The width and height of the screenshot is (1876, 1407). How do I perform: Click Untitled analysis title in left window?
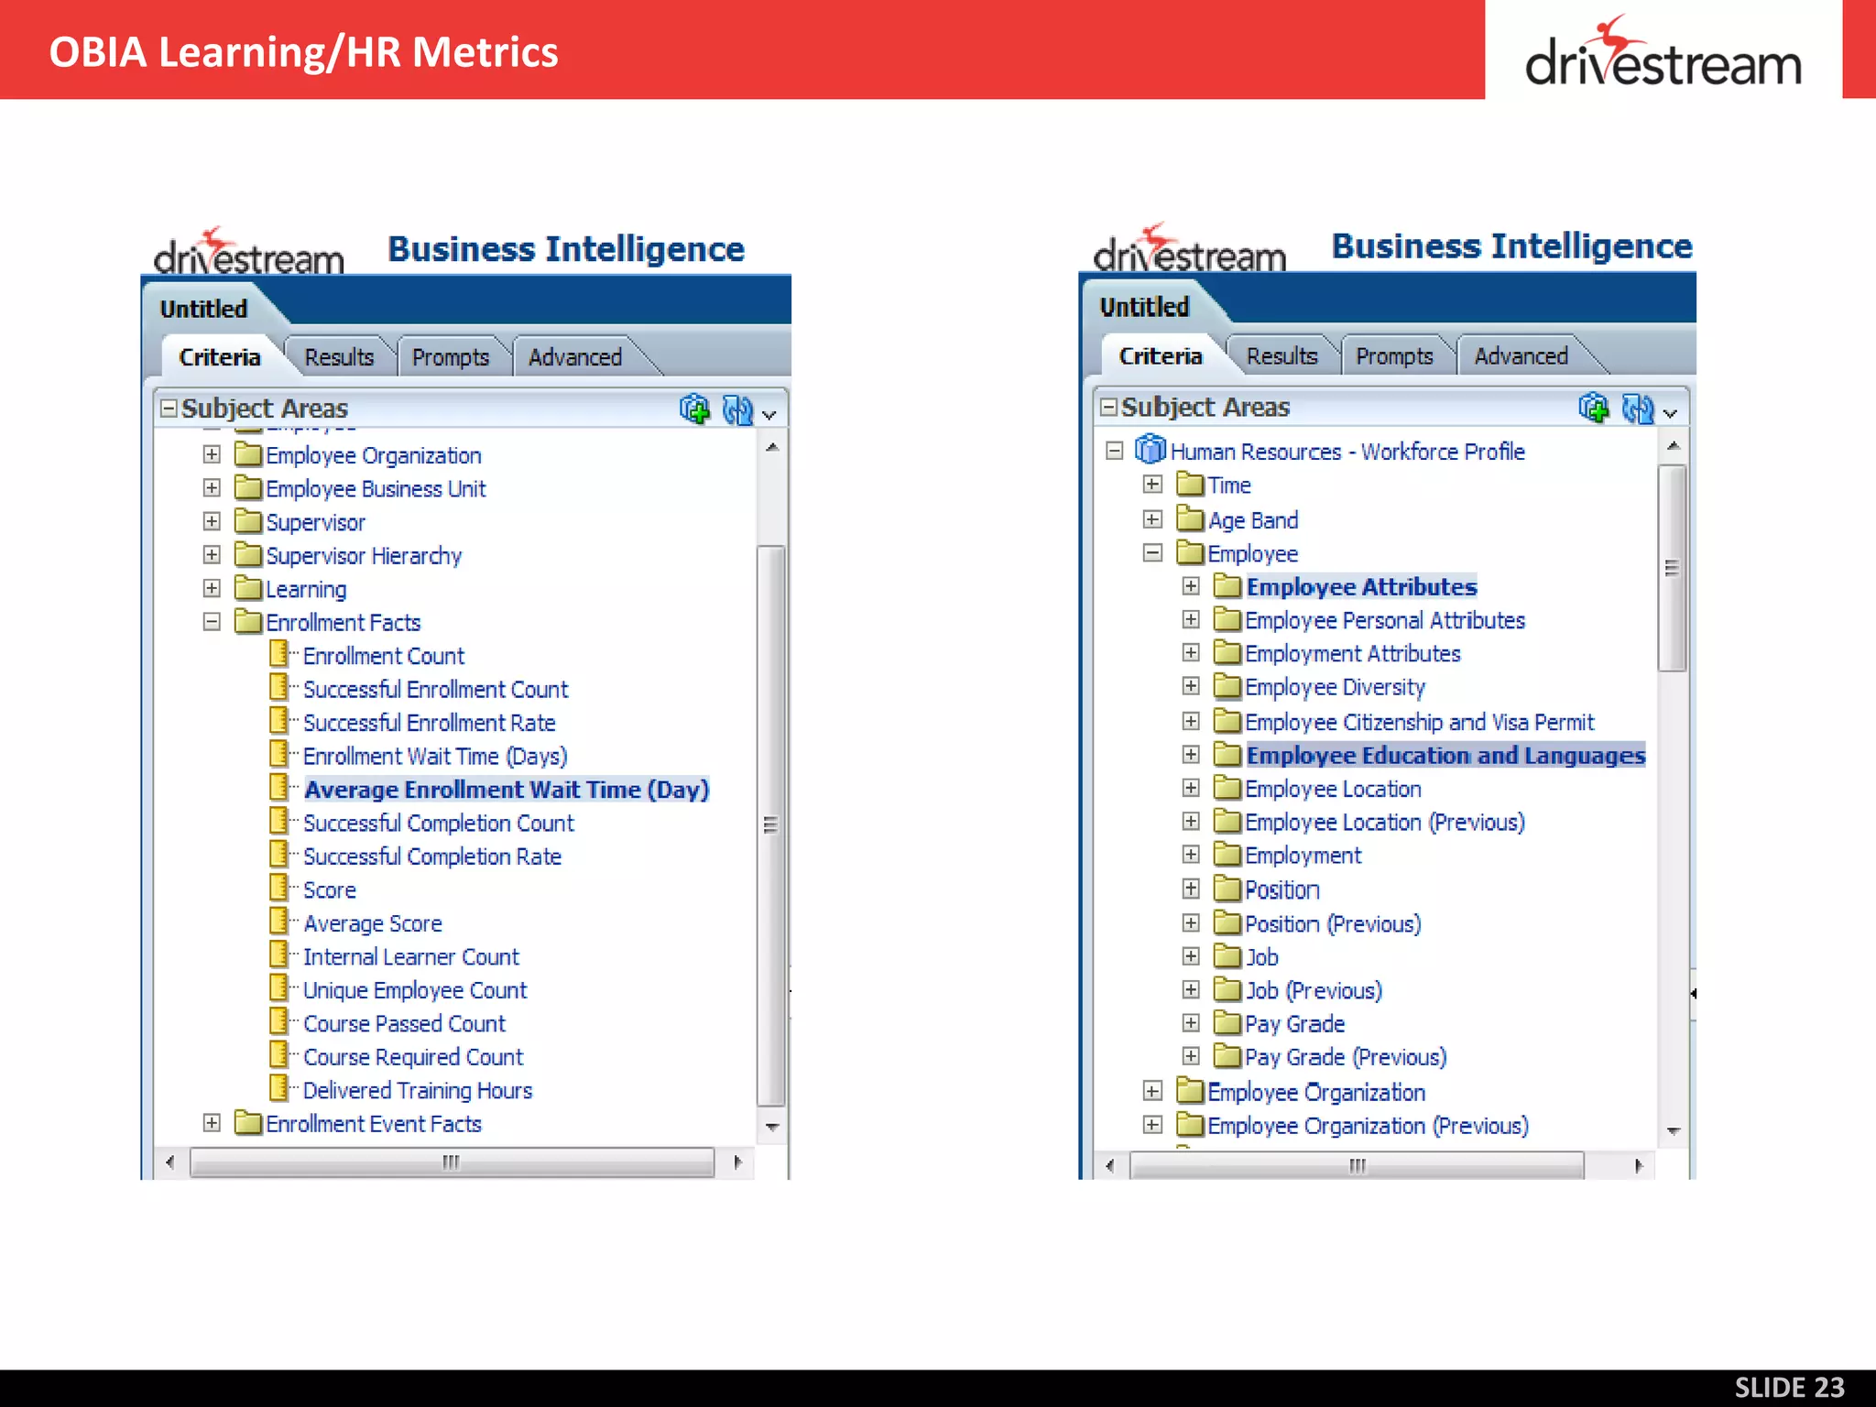click(203, 309)
